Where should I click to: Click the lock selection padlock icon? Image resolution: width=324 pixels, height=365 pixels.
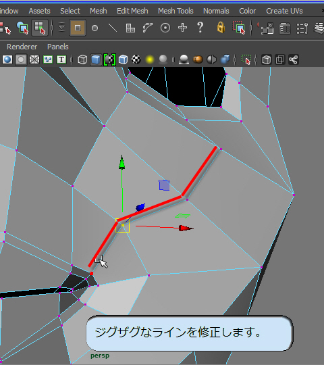click(x=221, y=28)
